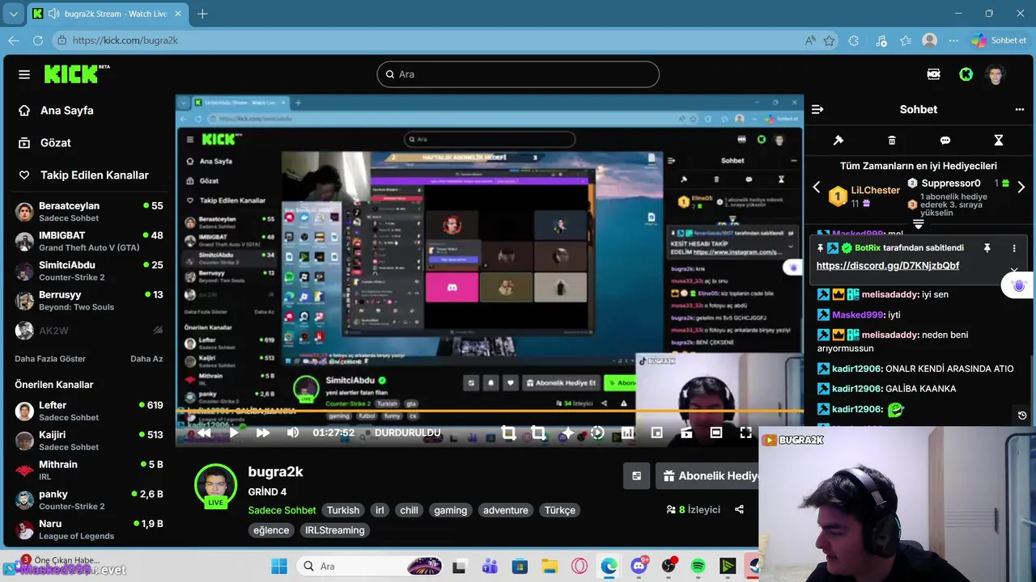This screenshot has height=582, width=1036.
Task: Open SimitciAbdu channel in sidebar
Action: [89, 271]
